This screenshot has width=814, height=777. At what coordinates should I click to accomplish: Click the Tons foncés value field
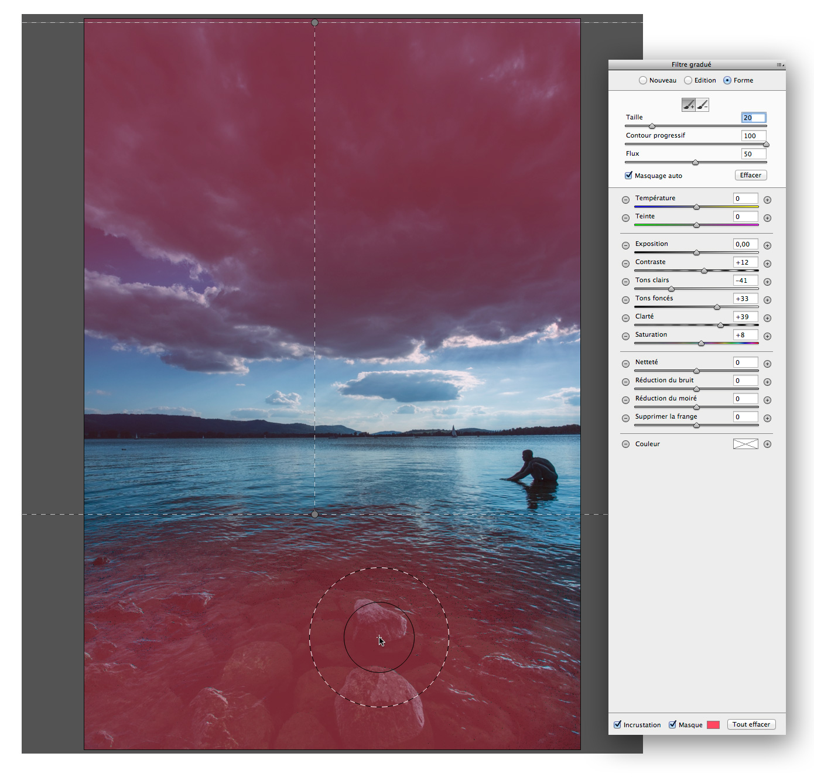745,299
